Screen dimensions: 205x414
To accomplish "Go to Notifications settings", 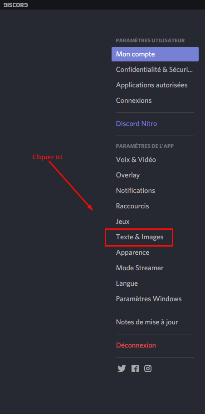I will (155, 191).
